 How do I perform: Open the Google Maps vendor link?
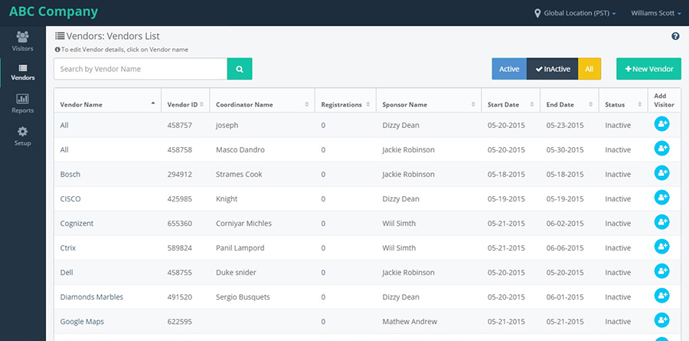[x=82, y=322]
